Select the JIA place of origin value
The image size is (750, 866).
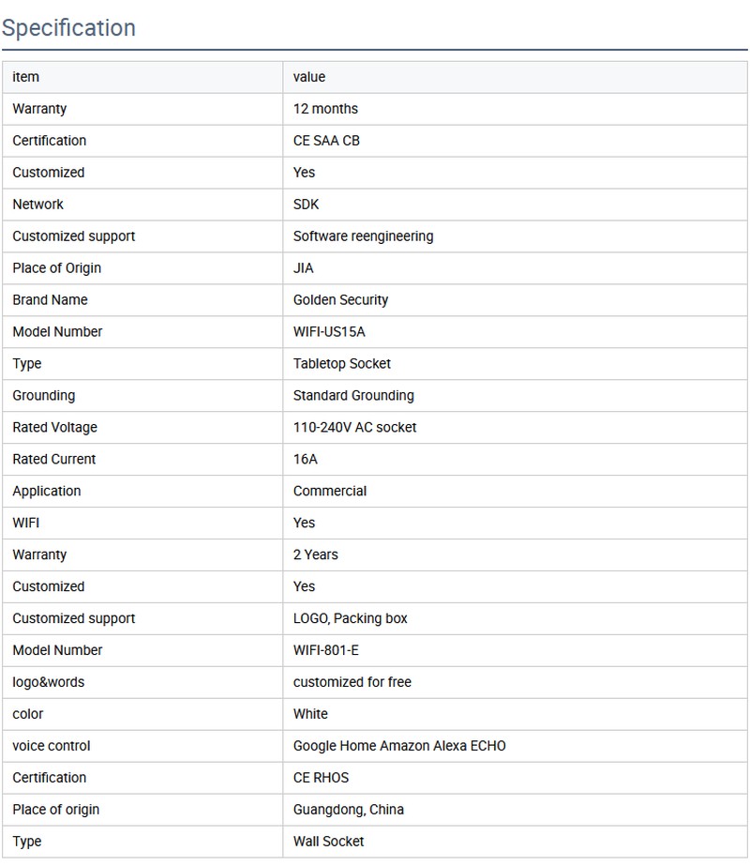(x=304, y=268)
